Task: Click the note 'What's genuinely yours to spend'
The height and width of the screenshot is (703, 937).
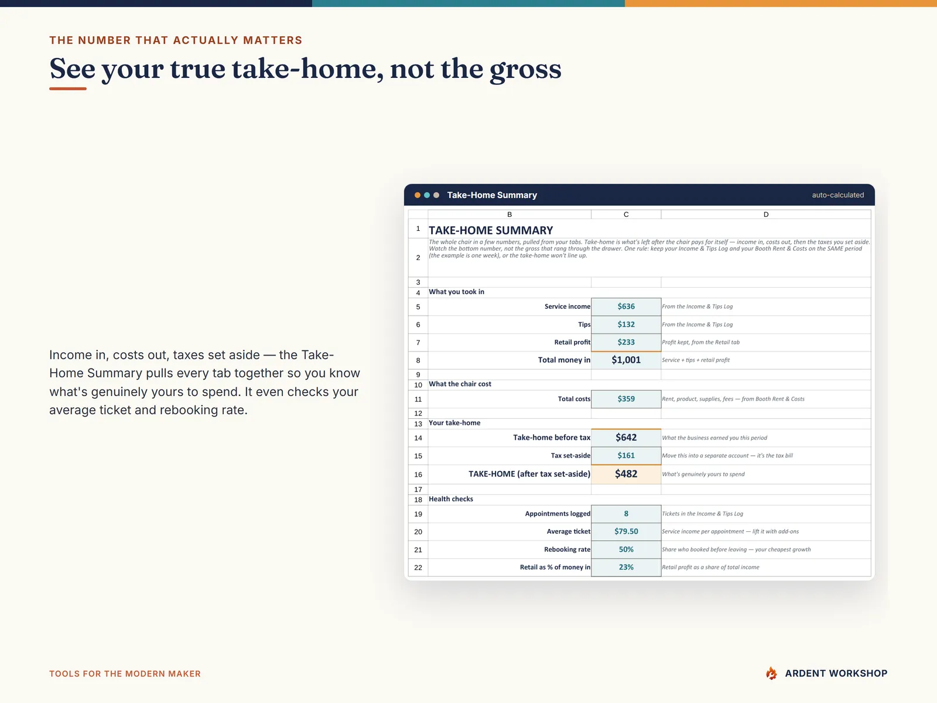Action: coord(703,475)
